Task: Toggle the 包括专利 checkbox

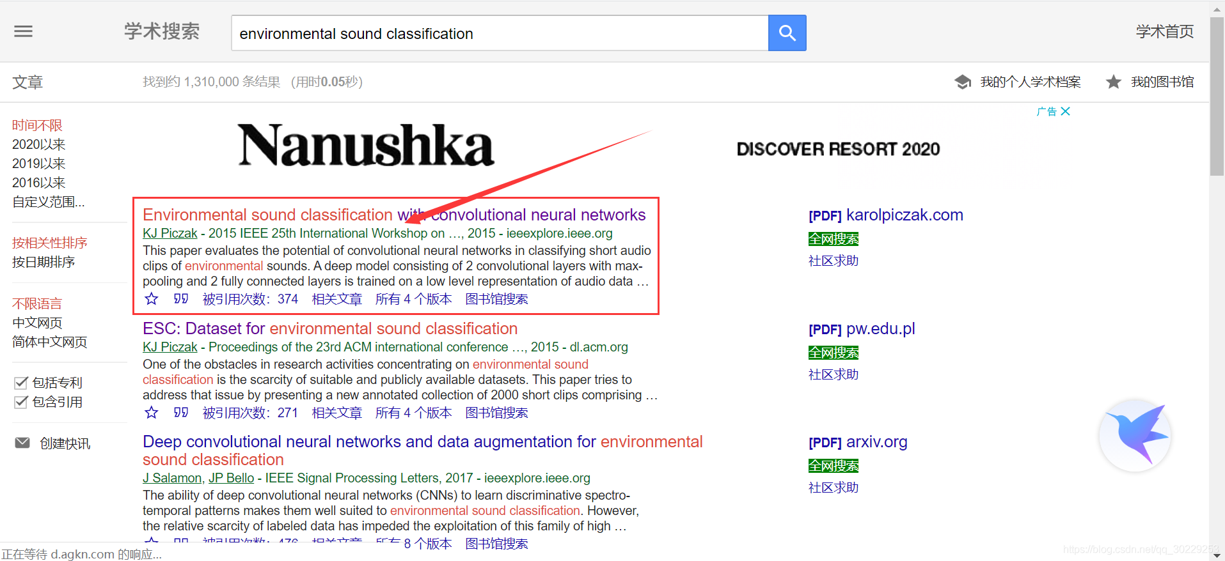Action: click(x=21, y=383)
